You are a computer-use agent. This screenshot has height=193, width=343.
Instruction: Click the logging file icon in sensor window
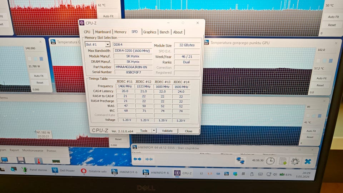(283, 161)
